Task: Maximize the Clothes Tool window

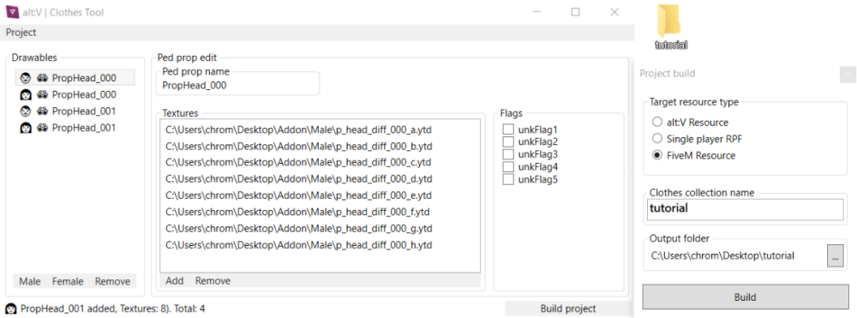Action: click(x=575, y=12)
